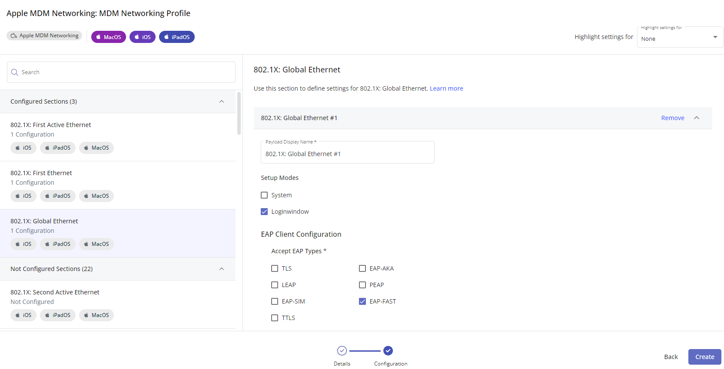Select the iPadOS platform badge in header
The height and width of the screenshot is (369, 724).
coord(177,37)
